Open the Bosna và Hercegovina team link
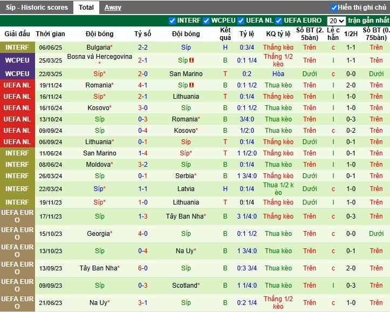 tap(99, 57)
